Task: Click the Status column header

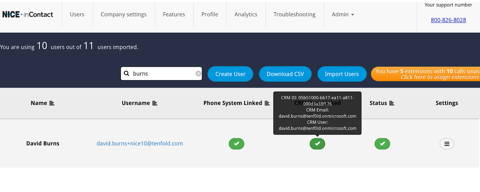Action: (x=378, y=103)
